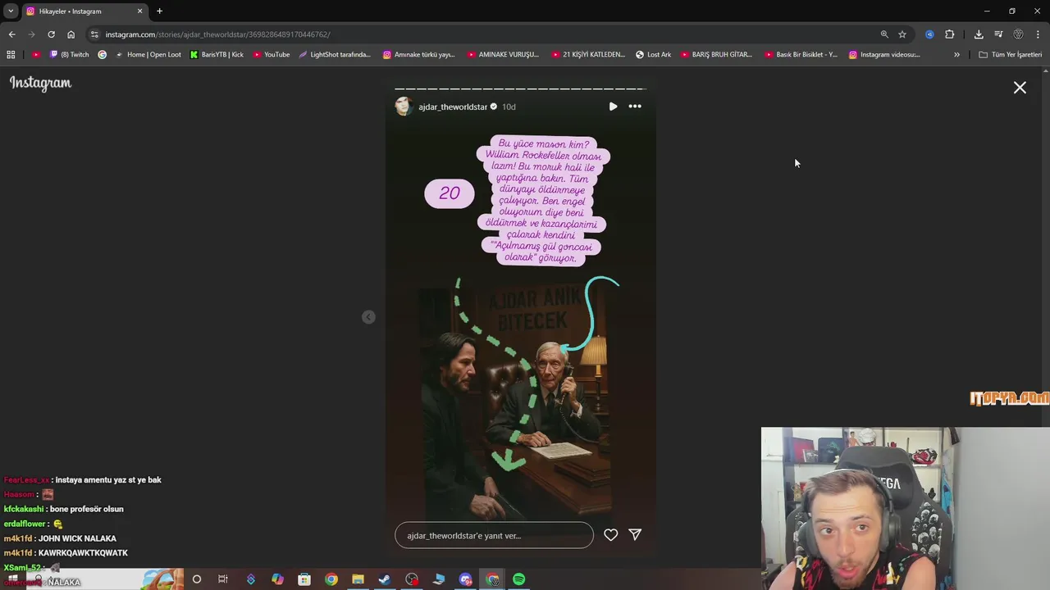Open the AMINAKE VURUŞU bookmark

click(x=503, y=55)
